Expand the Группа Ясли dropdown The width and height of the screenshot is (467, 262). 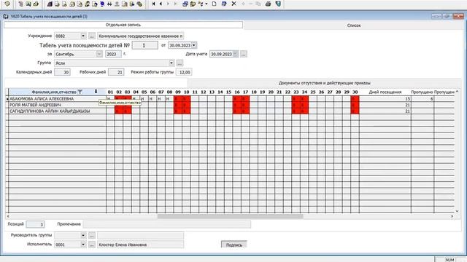pyautogui.click(x=171, y=63)
